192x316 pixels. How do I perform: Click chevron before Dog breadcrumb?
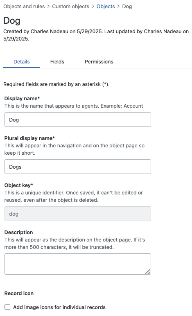tap(118, 7)
